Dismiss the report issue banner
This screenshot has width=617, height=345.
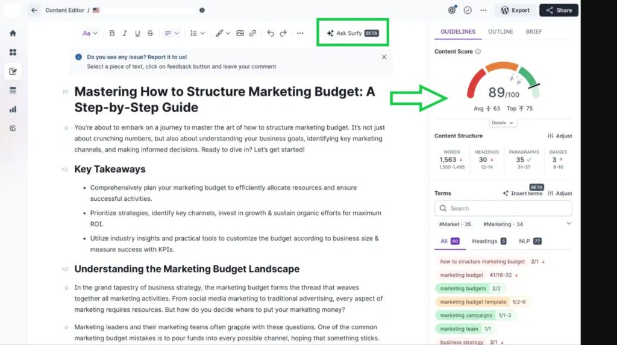click(384, 57)
